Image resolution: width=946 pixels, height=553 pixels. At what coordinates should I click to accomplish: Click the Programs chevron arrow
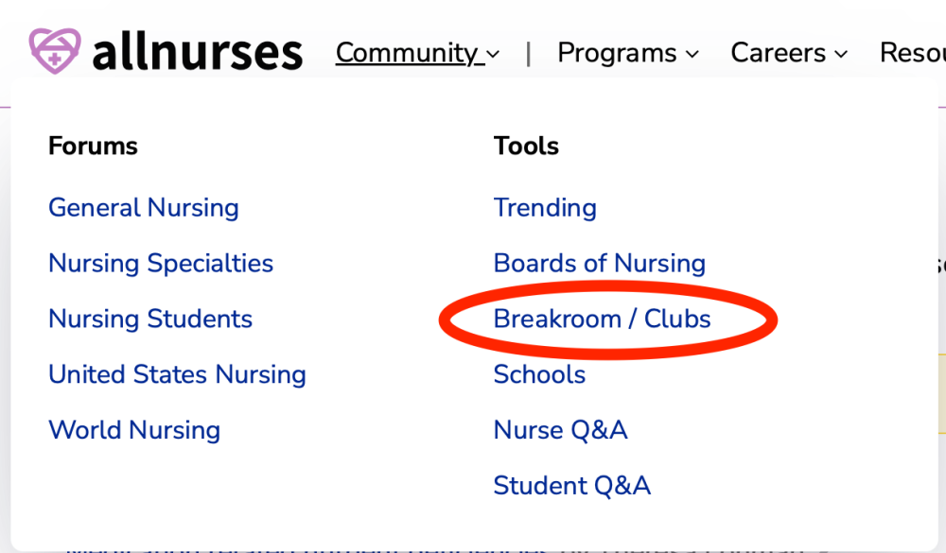tap(692, 55)
